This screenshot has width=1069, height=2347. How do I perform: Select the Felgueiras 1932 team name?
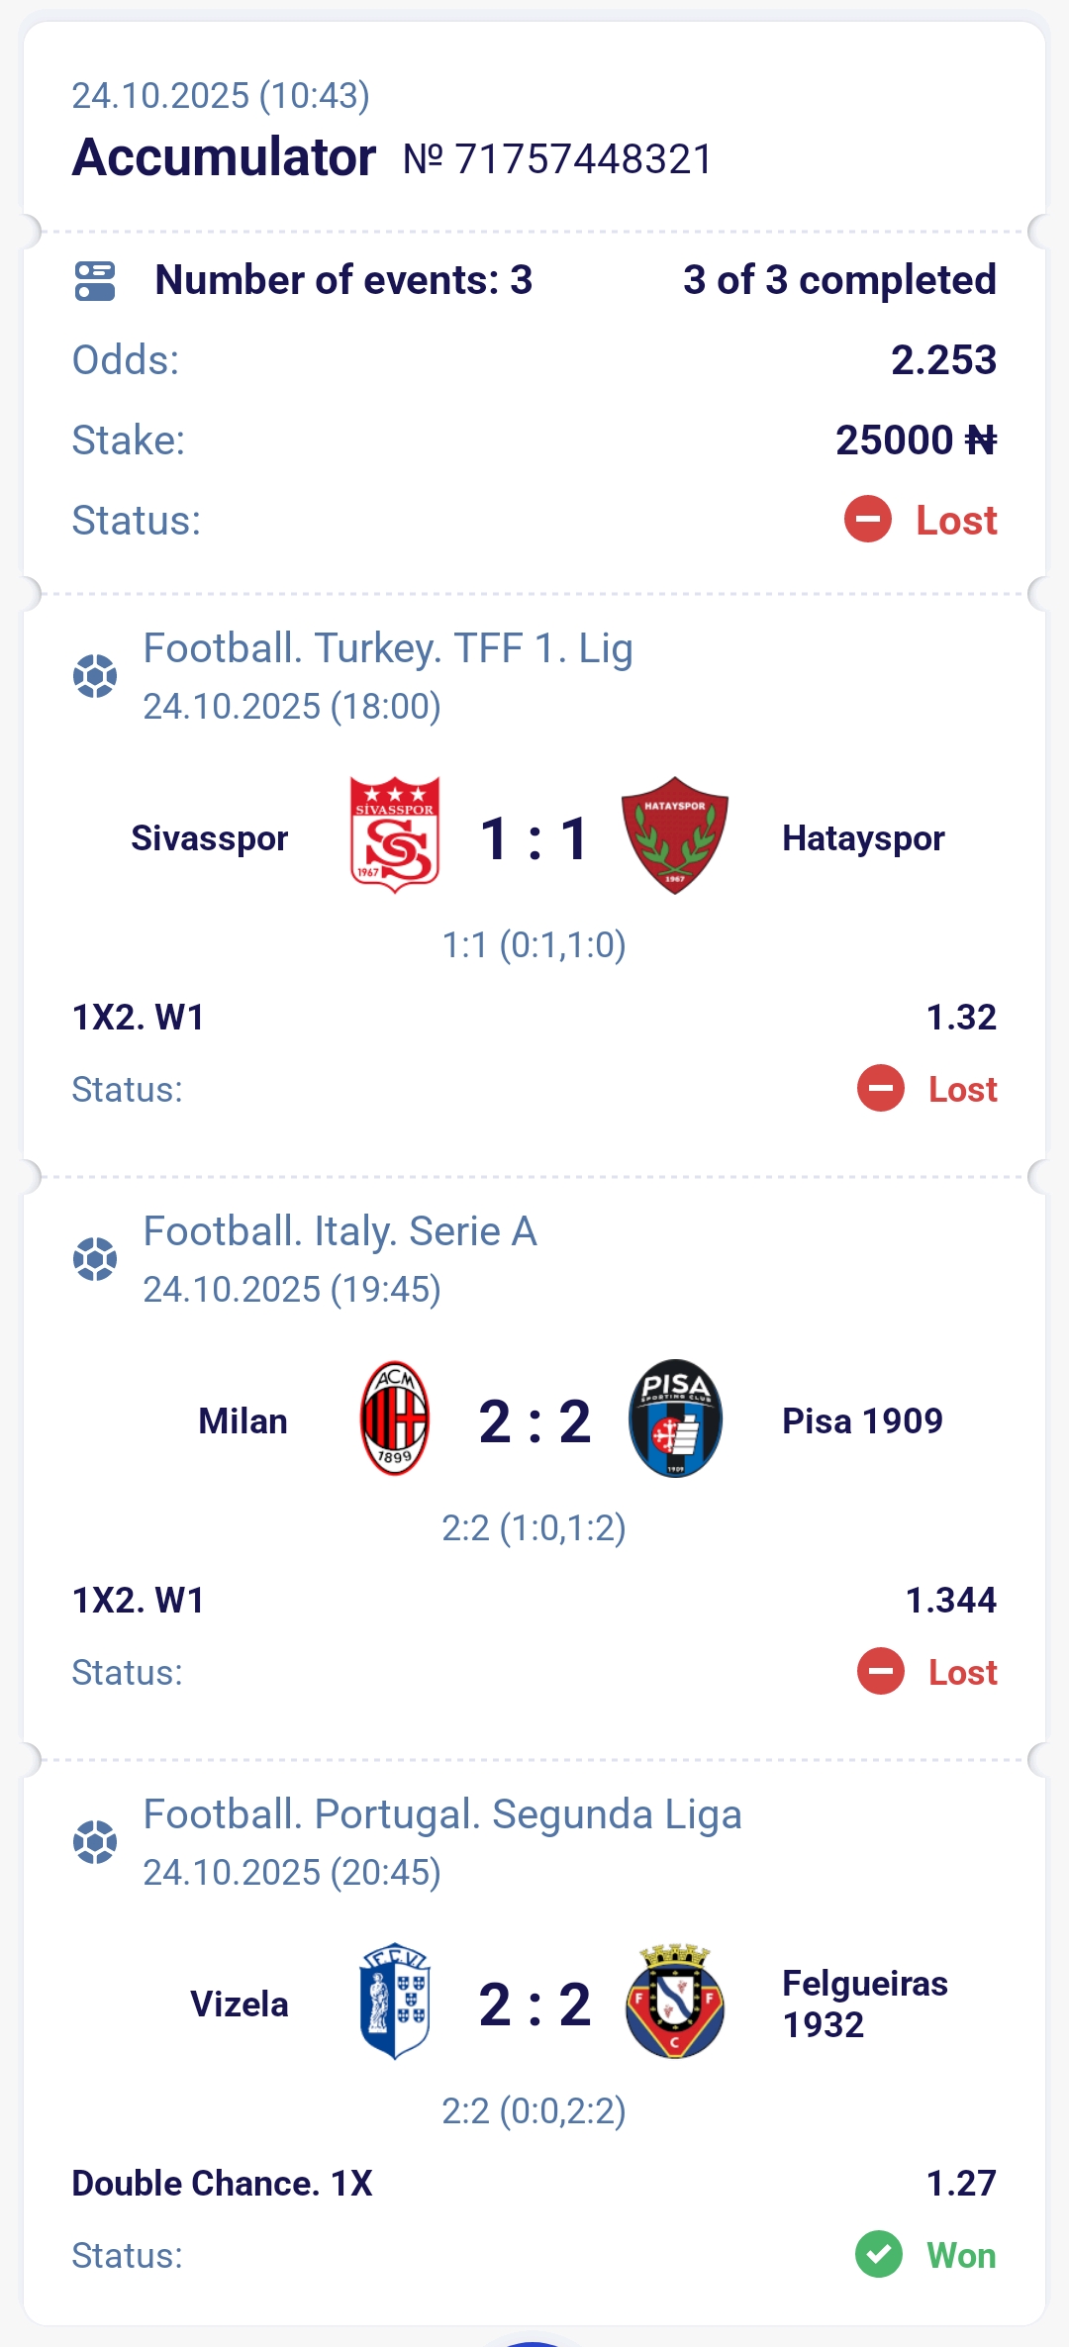[x=864, y=2004]
